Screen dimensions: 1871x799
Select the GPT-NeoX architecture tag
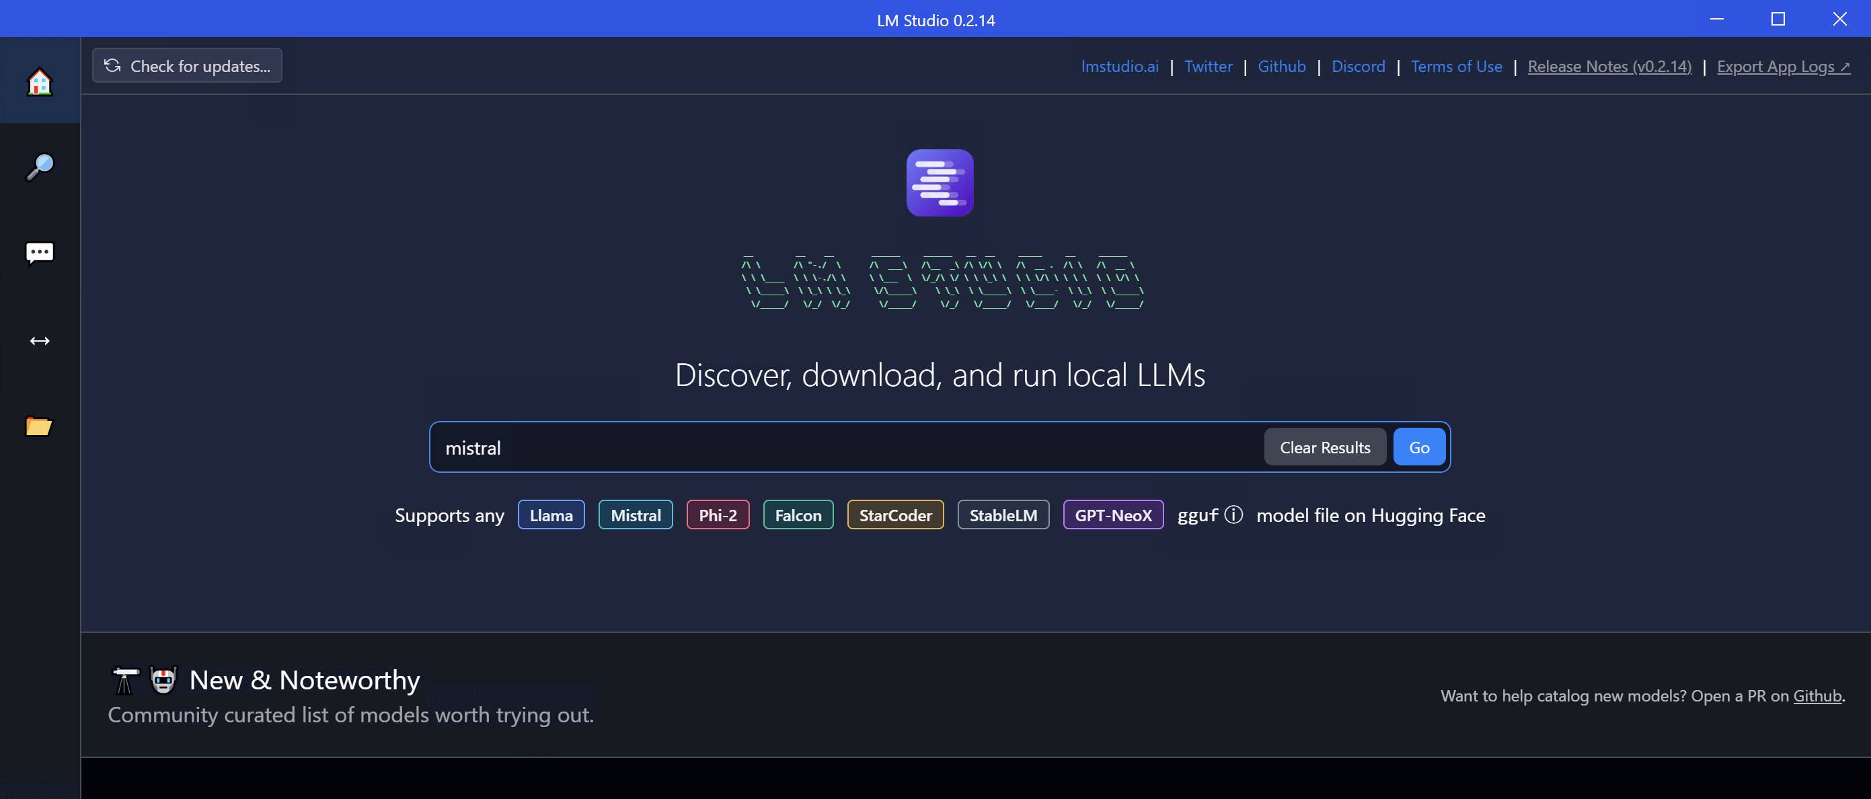point(1113,515)
